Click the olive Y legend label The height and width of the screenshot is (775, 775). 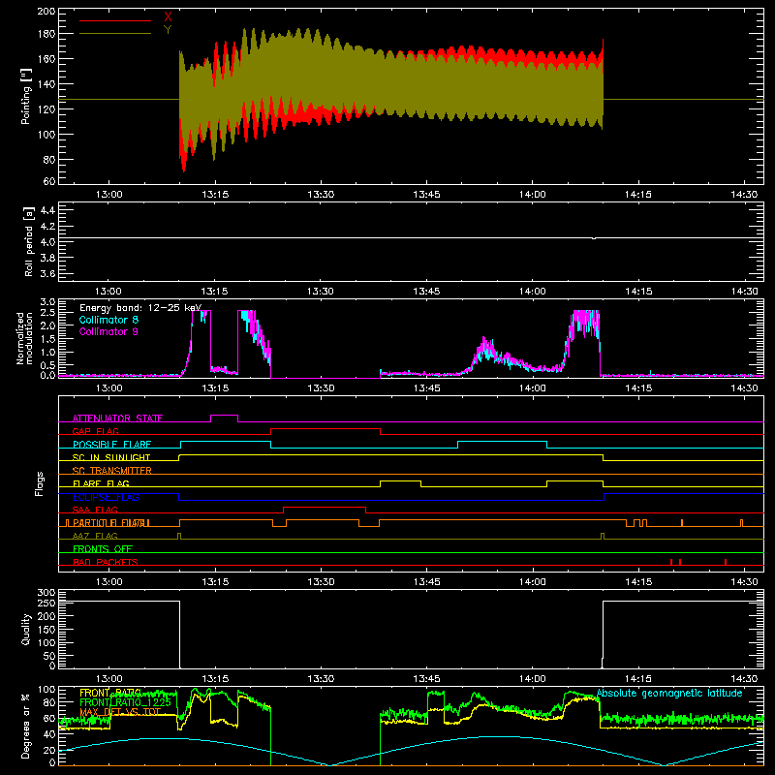(168, 30)
